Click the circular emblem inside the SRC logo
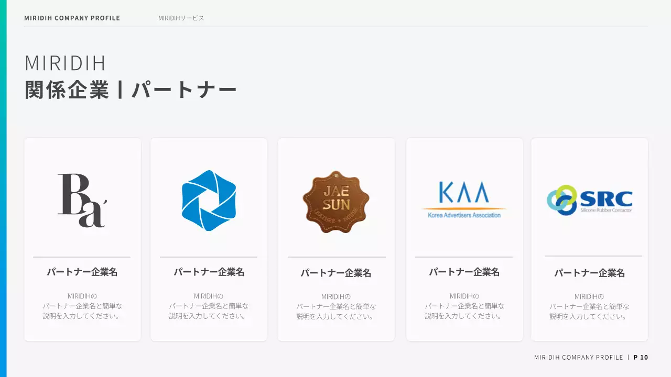671x377 pixels. [x=562, y=199]
